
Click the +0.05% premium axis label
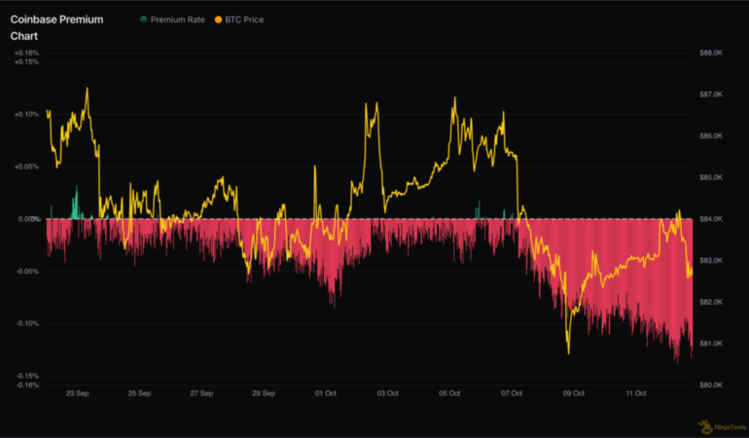click(x=27, y=166)
